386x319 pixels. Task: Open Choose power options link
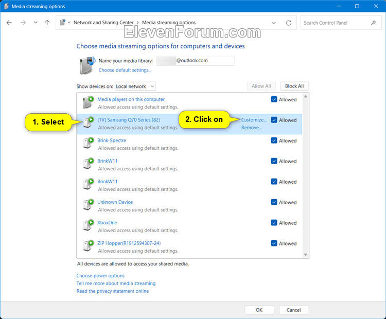coord(100,276)
